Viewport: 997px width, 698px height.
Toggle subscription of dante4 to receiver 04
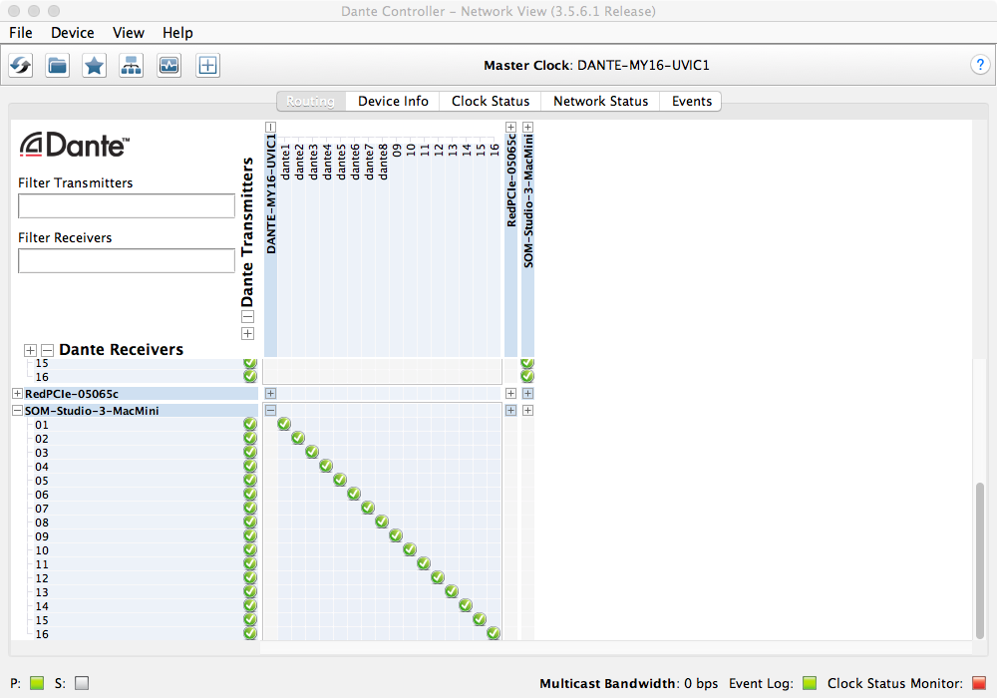326,466
